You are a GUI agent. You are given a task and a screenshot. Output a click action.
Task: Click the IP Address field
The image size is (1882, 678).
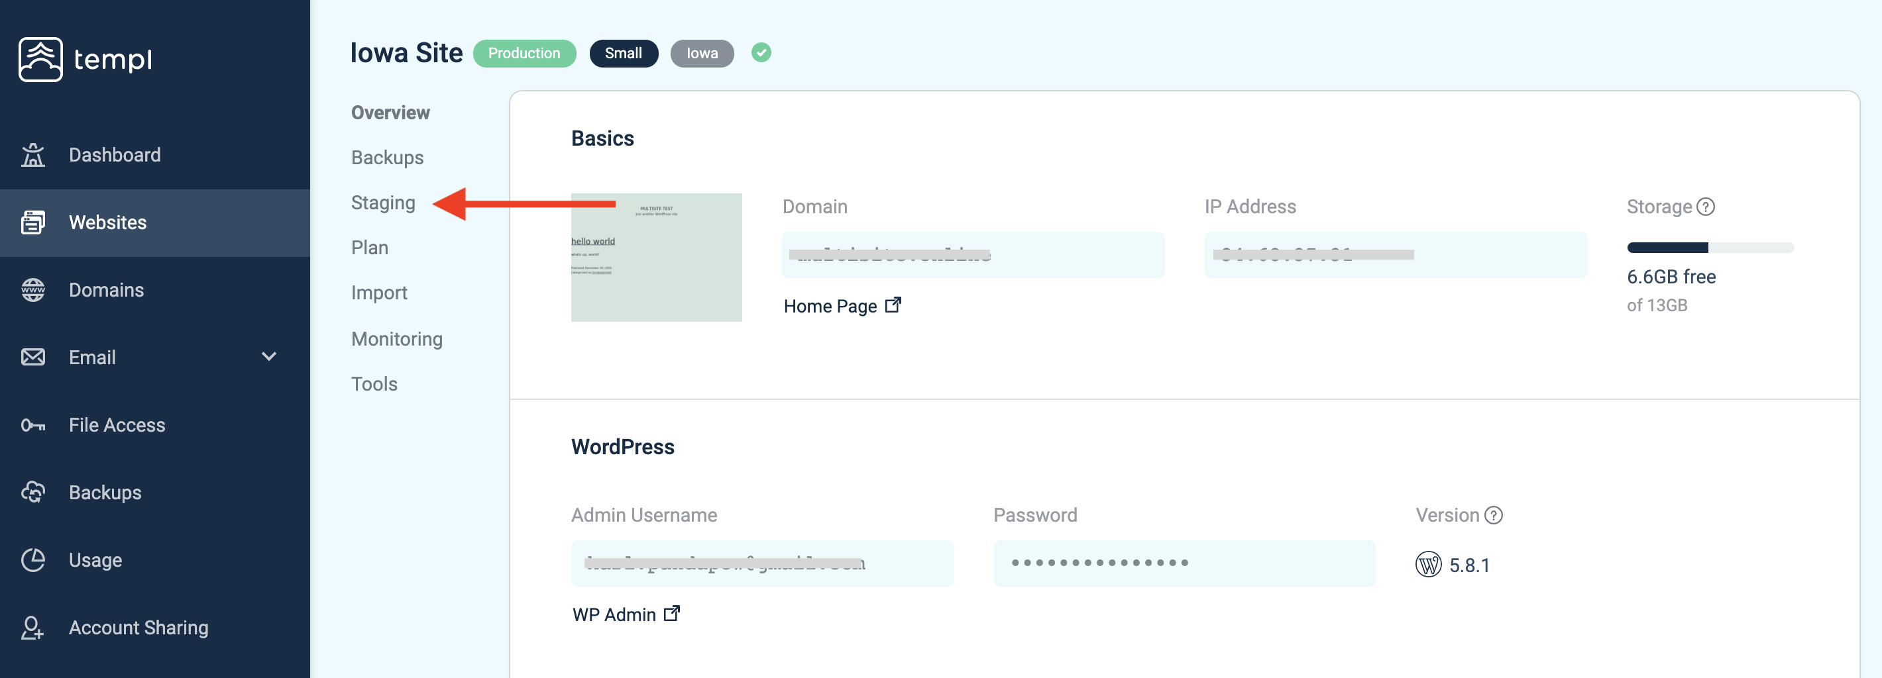(1396, 255)
